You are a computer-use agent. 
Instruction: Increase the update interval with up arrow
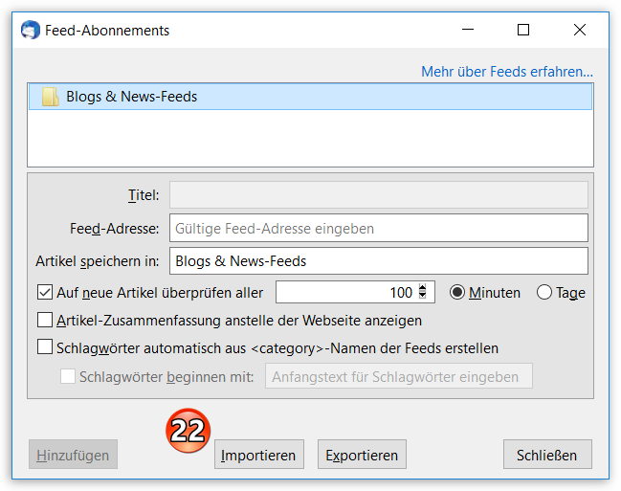(x=422, y=288)
